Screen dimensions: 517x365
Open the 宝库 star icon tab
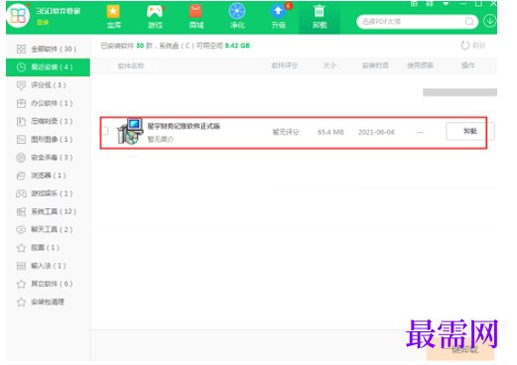[114, 16]
